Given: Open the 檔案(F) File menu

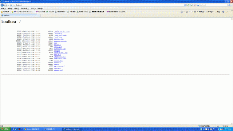Looking at the screenshot, I should click(x=3, y=8).
